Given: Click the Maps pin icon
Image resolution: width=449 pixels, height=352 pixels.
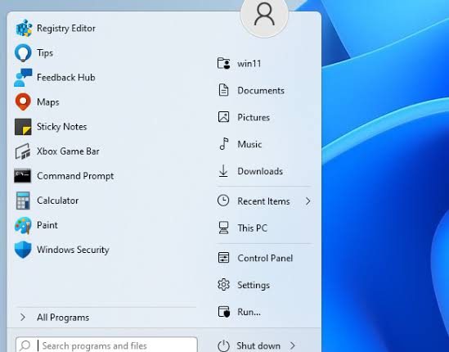Looking at the screenshot, I should click(x=23, y=102).
